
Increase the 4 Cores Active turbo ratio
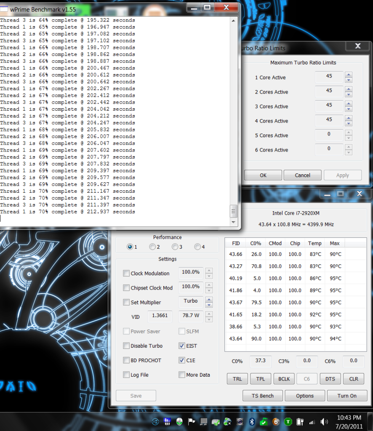(349, 118)
